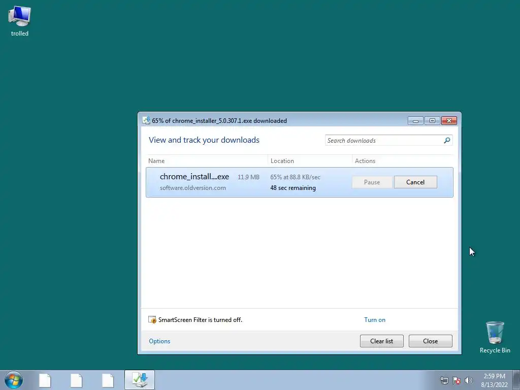The image size is (520, 390).
Task: Open the Action Center flag tray icon
Action: point(457,380)
